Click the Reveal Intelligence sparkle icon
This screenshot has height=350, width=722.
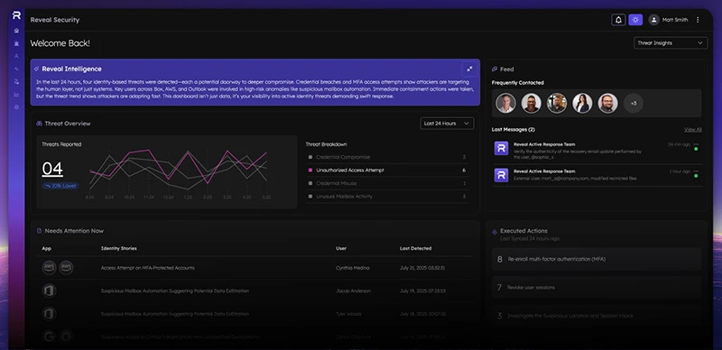[x=36, y=69]
